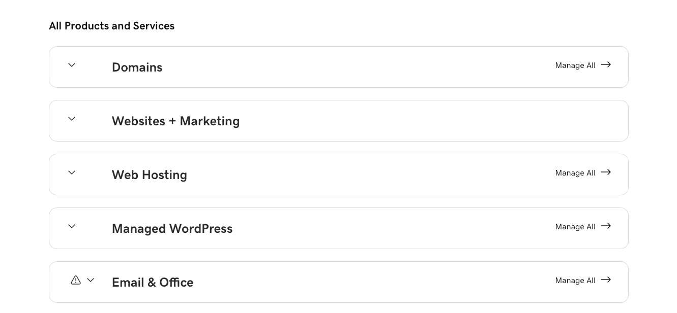This screenshot has width=677, height=313.
Task: Click the warning triangle icon beside Email & Office
Action: point(76,280)
